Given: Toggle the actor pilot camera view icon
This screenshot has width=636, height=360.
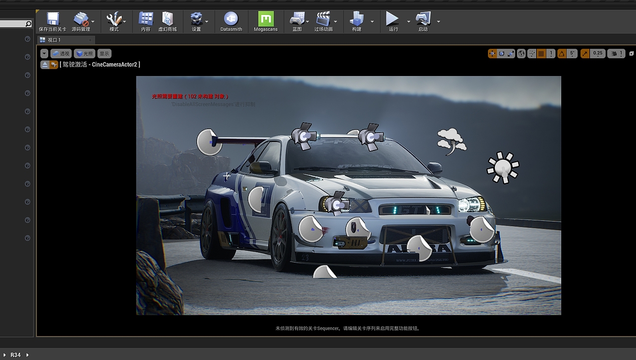Looking at the screenshot, I should [54, 65].
